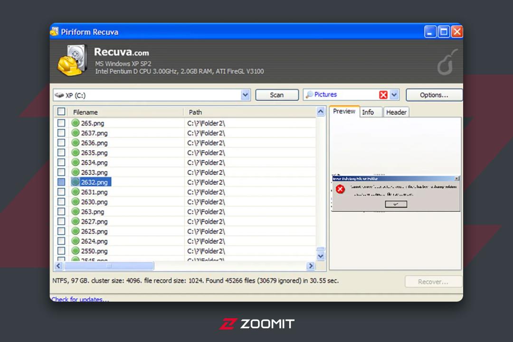
Task: Check the box for 2636.png
Action: [x=61, y=142]
